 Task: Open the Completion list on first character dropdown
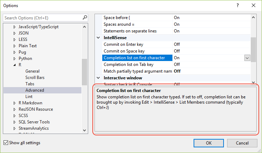pyautogui.click(x=247, y=58)
